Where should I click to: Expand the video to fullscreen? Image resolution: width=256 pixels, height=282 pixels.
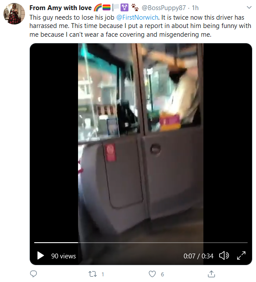pos(241,256)
